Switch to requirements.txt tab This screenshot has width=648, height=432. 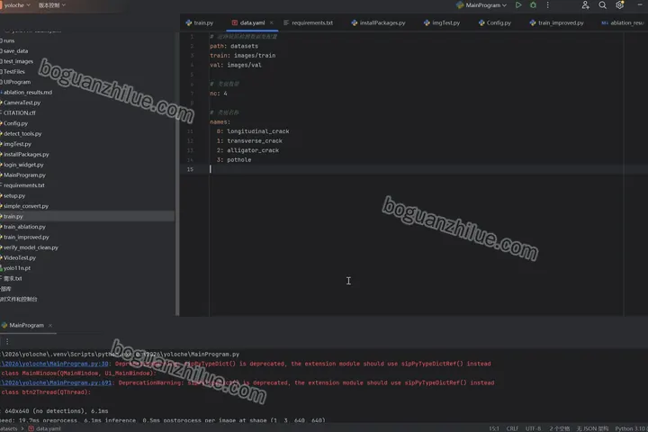(309, 22)
